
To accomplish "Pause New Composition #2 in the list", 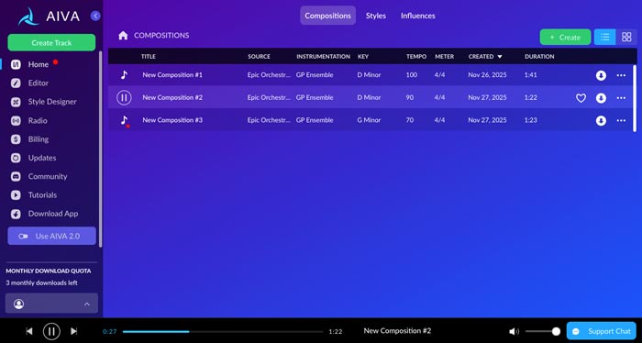I will pyautogui.click(x=124, y=97).
